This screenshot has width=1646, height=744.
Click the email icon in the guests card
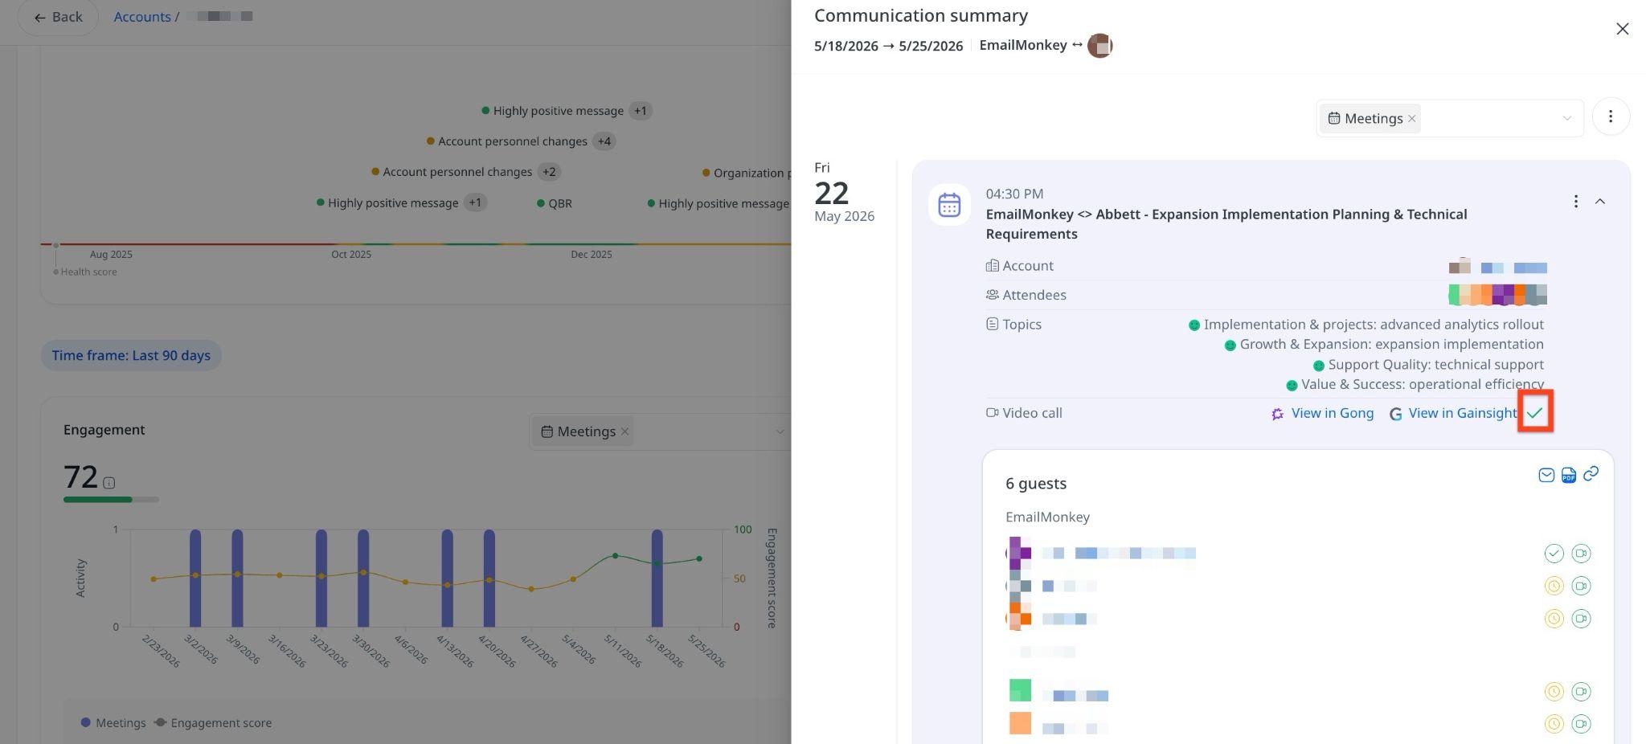[x=1546, y=475]
